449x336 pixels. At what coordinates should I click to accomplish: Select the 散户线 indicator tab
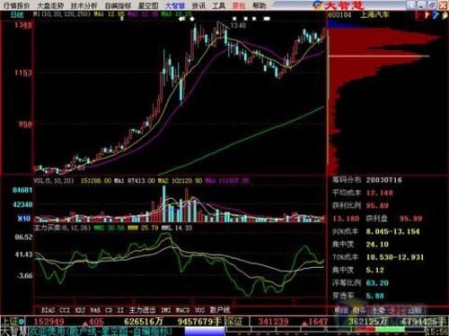(220, 310)
